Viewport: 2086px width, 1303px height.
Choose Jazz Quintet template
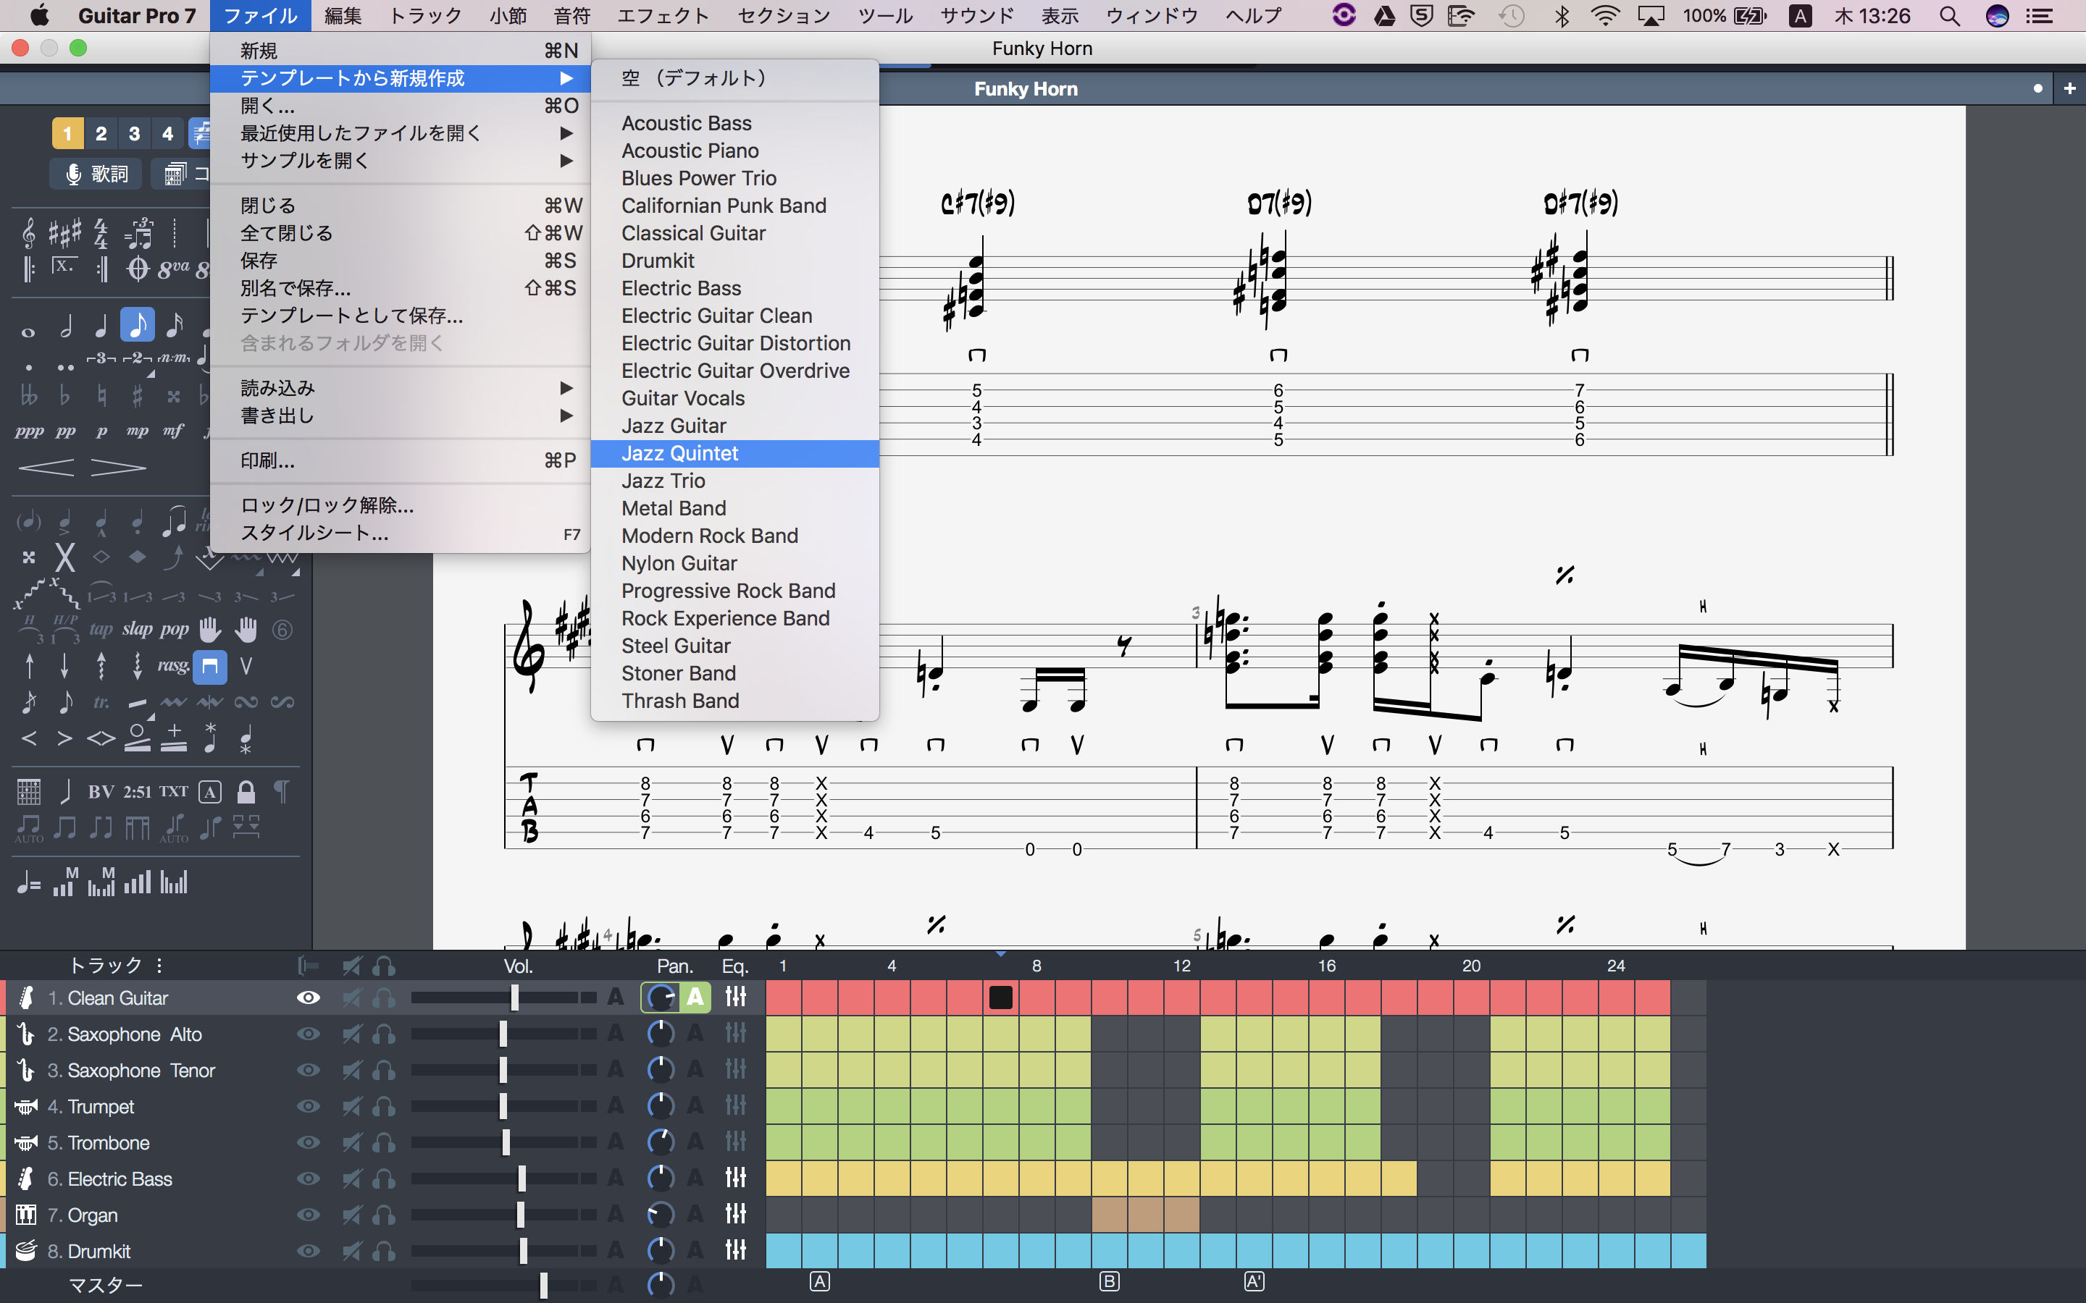tap(679, 453)
